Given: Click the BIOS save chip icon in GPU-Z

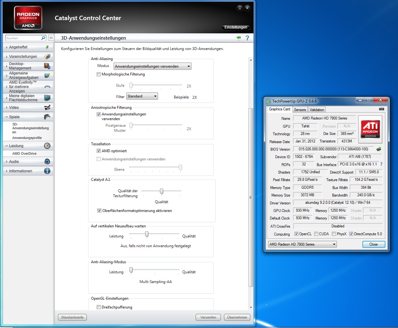Looking at the screenshot, I should coord(379,149).
